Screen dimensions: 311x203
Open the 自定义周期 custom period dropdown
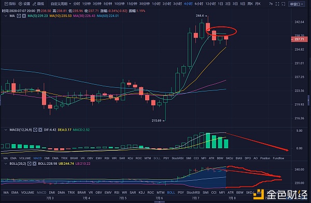61,4
